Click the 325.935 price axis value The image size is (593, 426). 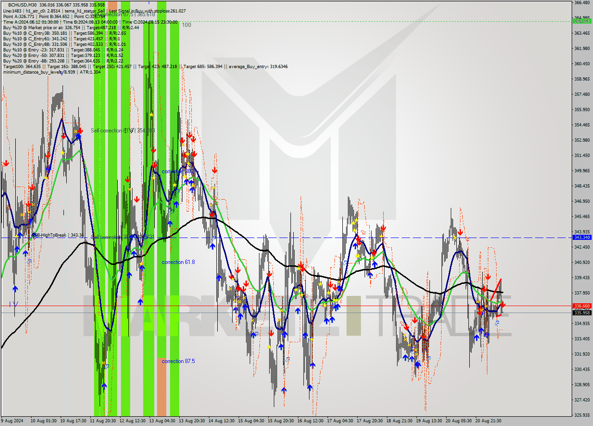[x=582, y=415]
